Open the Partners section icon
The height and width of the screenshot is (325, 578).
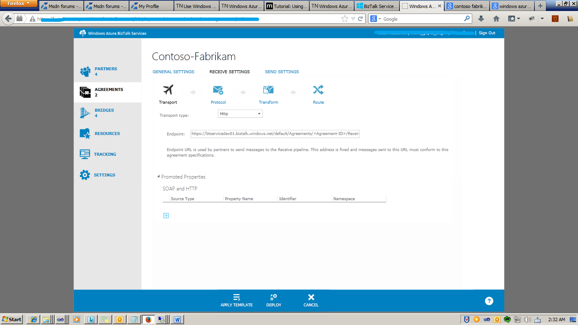coord(85,72)
